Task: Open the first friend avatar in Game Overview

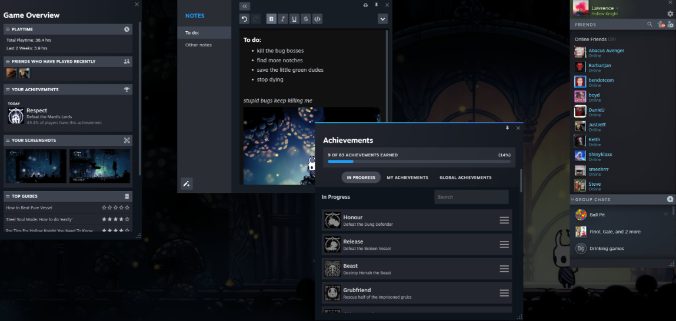Action: [11, 73]
